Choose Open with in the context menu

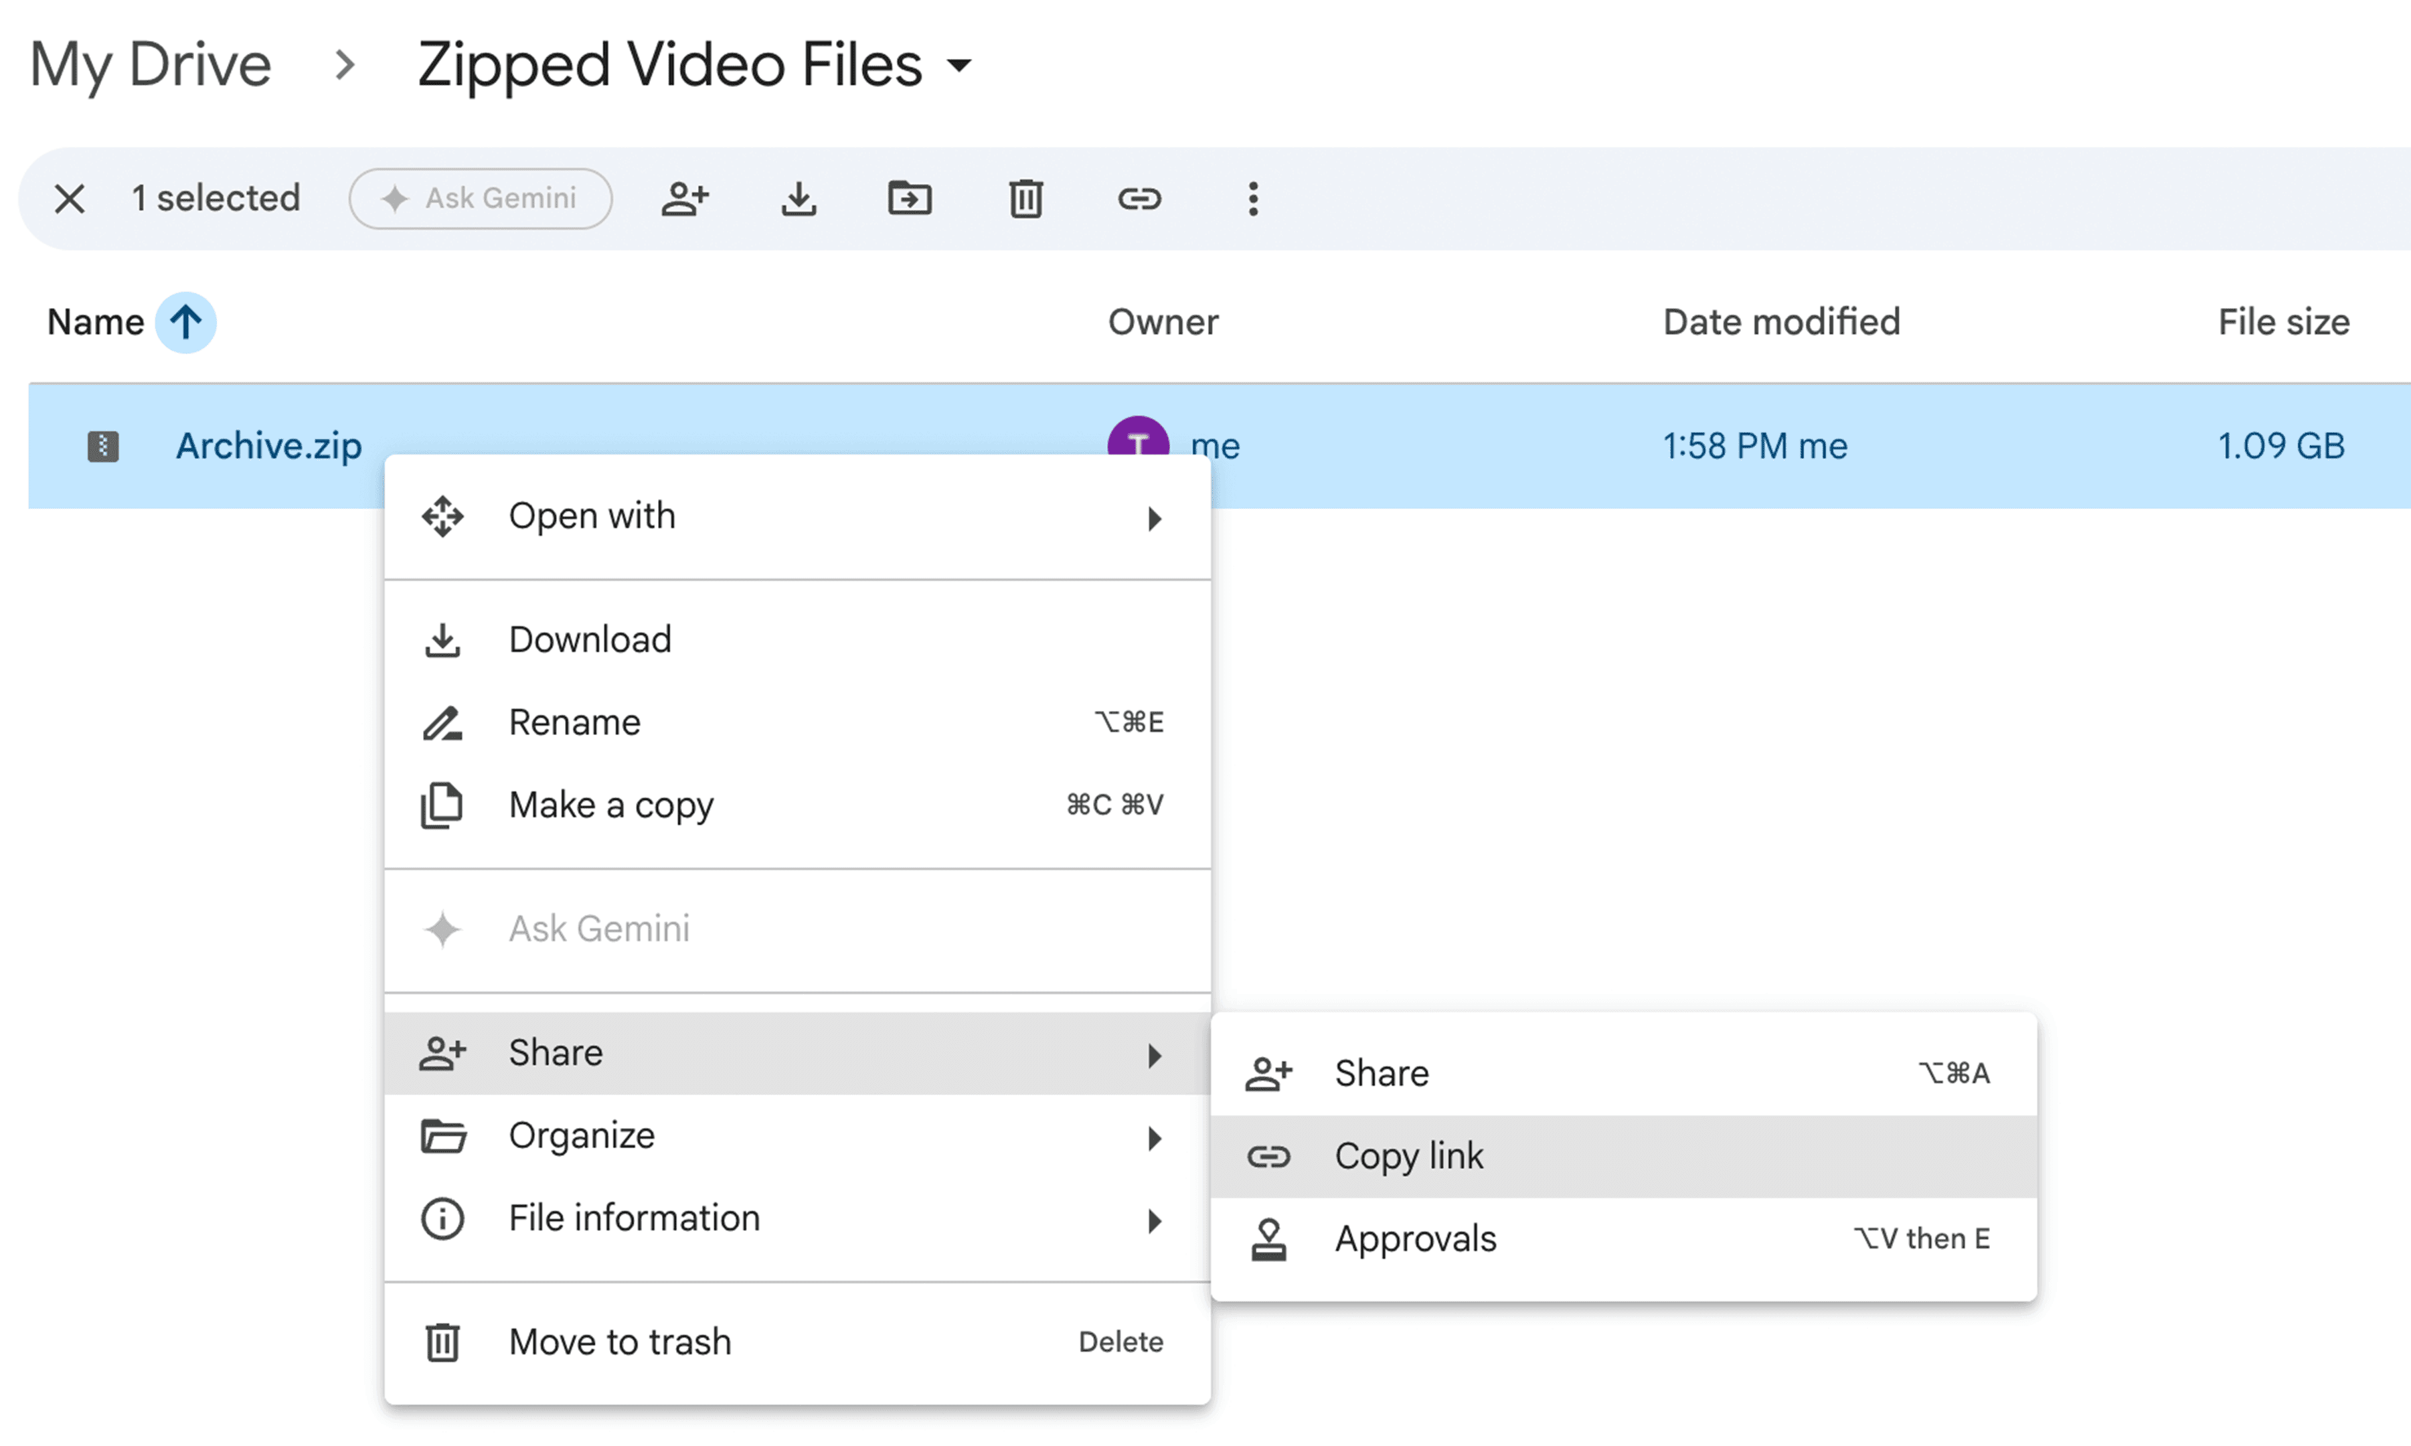pos(797,516)
